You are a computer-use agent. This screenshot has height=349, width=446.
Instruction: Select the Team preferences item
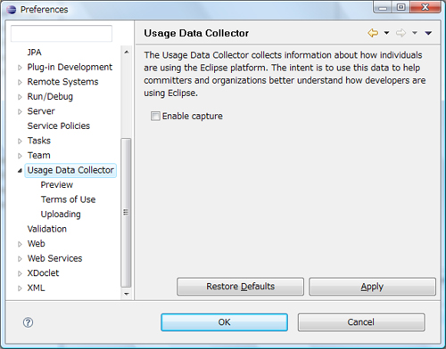click(39, 155)
